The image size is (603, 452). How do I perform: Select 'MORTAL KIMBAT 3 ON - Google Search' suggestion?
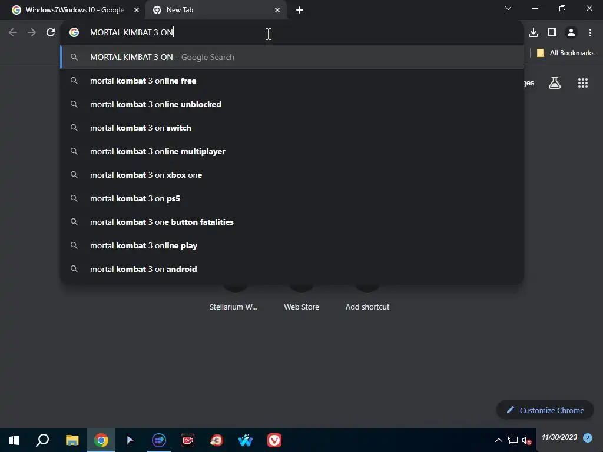pos(292,57)
